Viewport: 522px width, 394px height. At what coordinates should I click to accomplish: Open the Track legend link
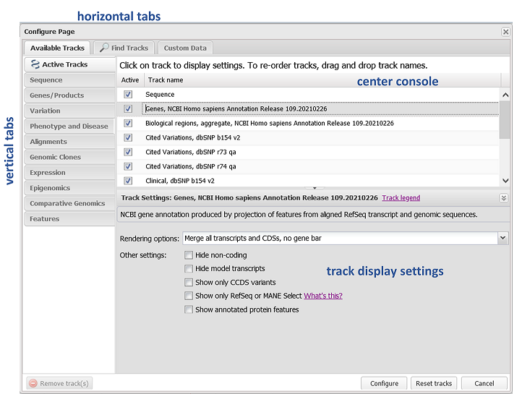[x=401, y=198]
